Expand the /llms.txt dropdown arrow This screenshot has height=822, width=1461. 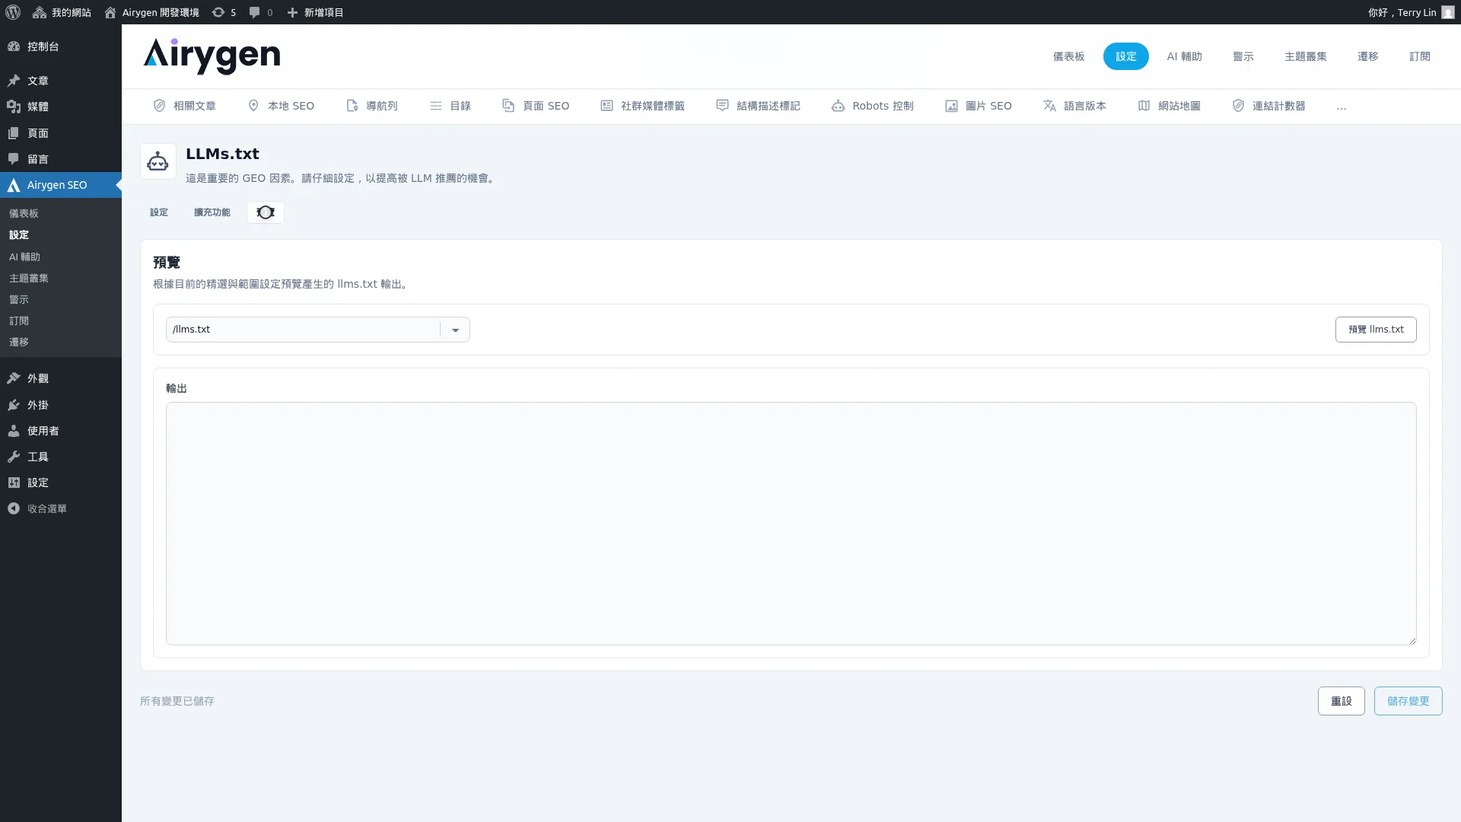click(455, 330)
